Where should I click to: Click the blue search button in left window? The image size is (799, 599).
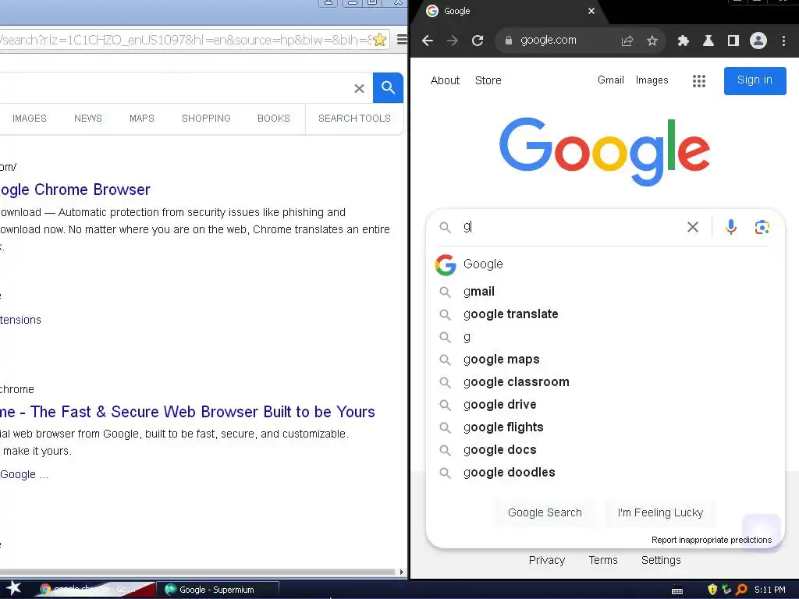[x=389, y=87]
